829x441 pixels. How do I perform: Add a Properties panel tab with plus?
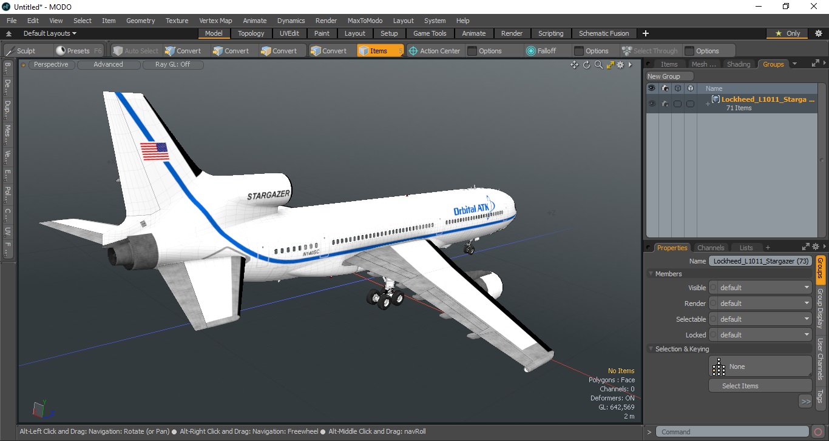(x=767, y=247)
